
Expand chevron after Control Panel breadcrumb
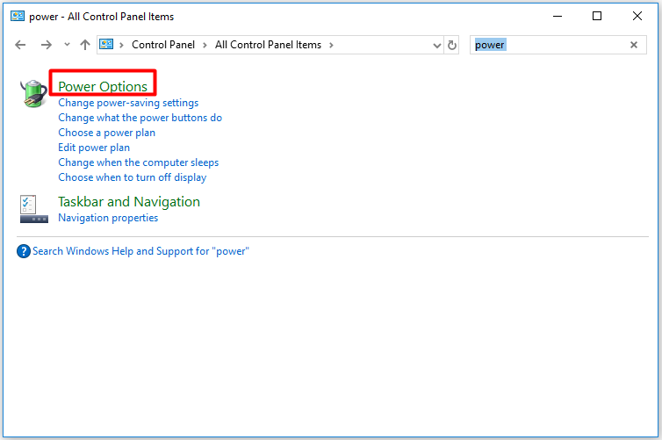click(x=205, y=45)
